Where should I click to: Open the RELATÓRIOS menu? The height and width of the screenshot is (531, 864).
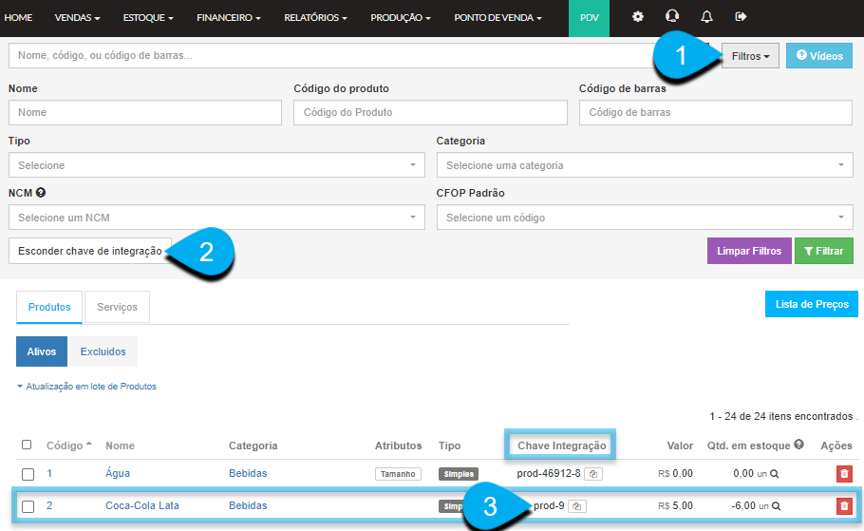pyautogui.click(x=316, y=18)
